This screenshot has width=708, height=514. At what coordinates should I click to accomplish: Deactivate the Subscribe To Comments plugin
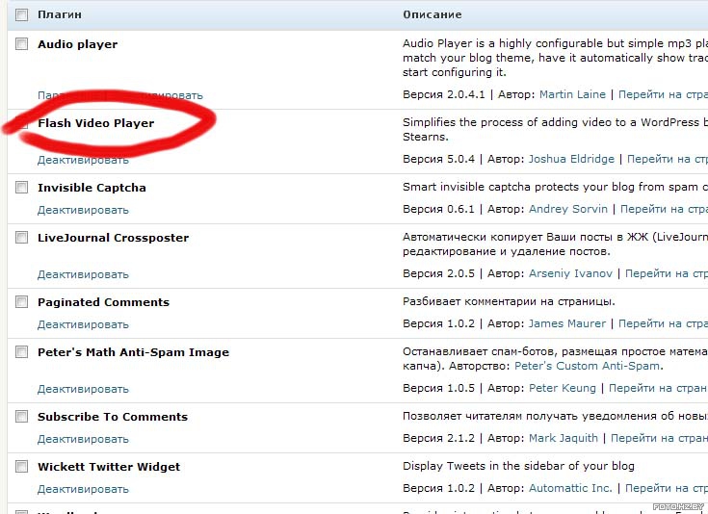pos(83,440)
